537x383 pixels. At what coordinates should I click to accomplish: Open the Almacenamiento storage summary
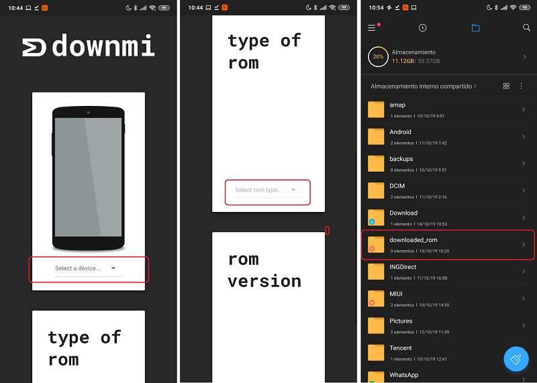click(x=449, y=56)
